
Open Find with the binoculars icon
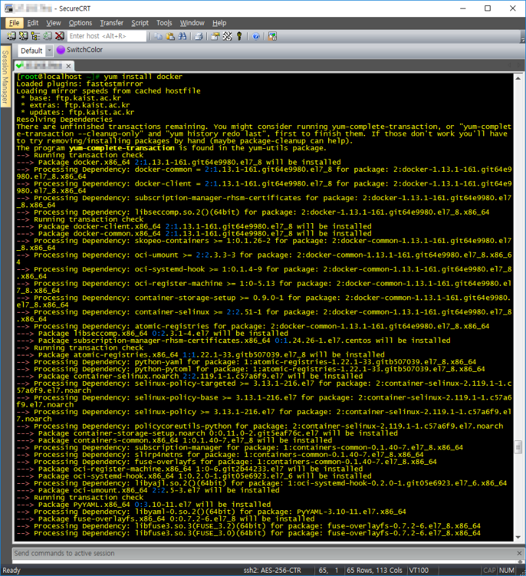click(181, 36)
